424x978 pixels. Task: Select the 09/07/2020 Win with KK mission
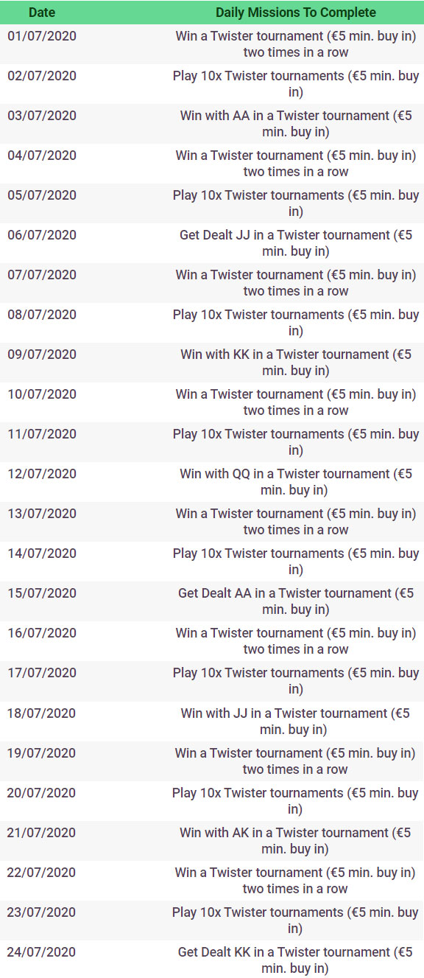(296, 363)
